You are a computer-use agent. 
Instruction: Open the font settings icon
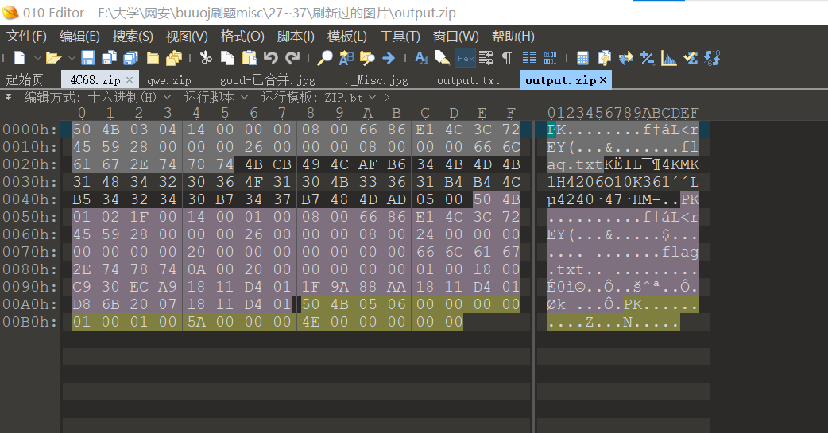tap(421, 57)
